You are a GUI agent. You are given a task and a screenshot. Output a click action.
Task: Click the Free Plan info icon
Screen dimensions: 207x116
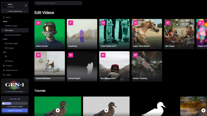pyautogui.click(x=19, y=99)
